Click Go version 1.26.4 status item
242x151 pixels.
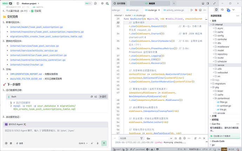coord(224,149)
